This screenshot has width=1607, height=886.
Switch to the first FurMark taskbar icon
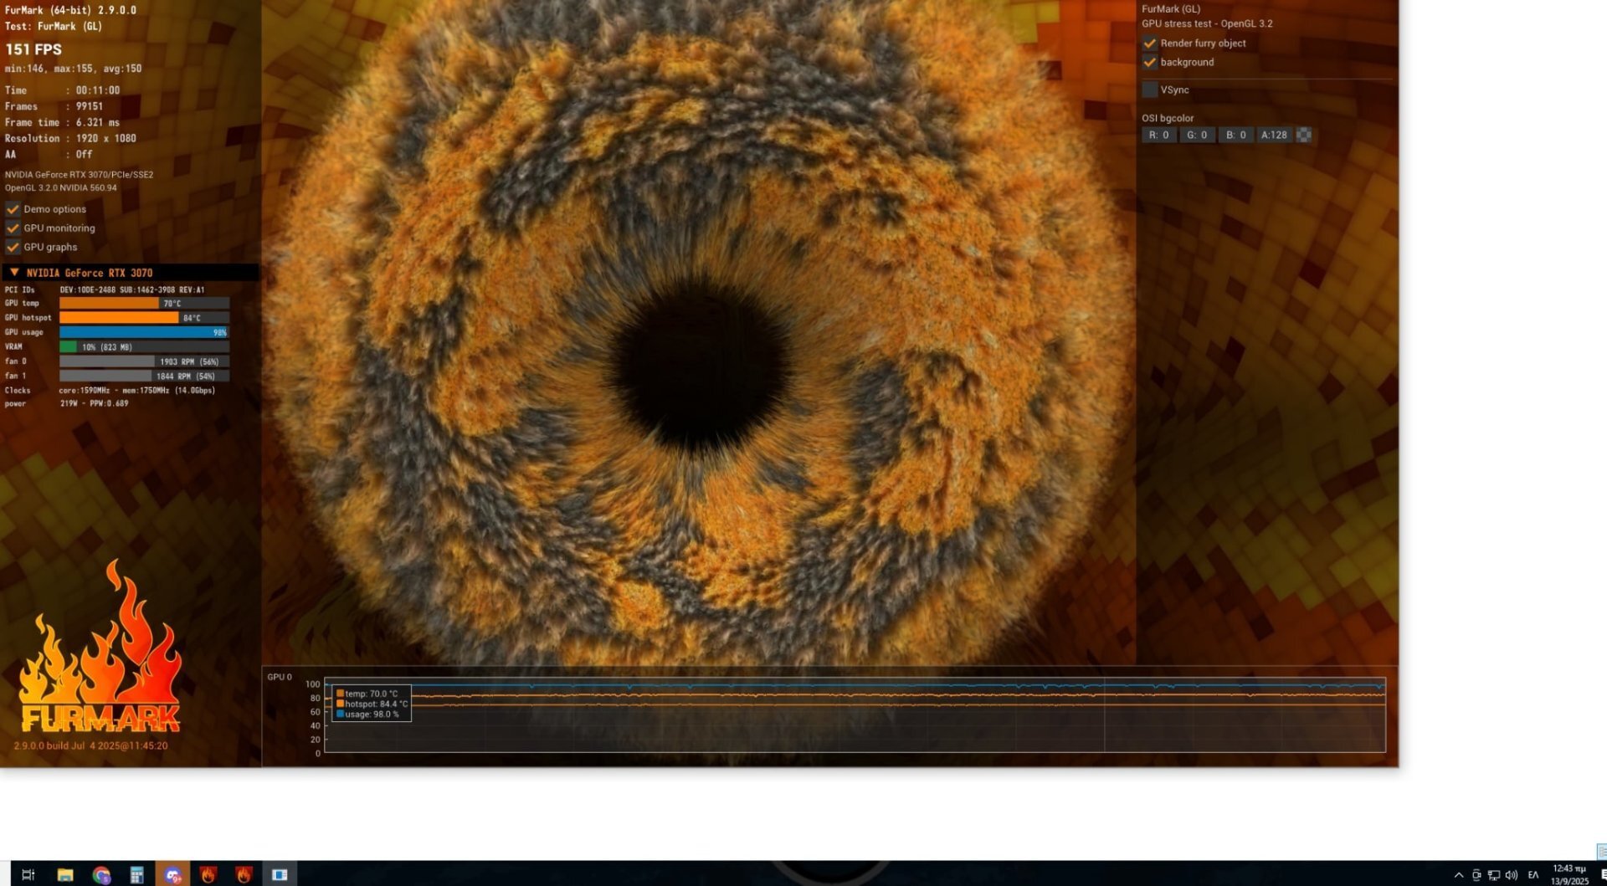pyautogui.click(x=208, y=874)
